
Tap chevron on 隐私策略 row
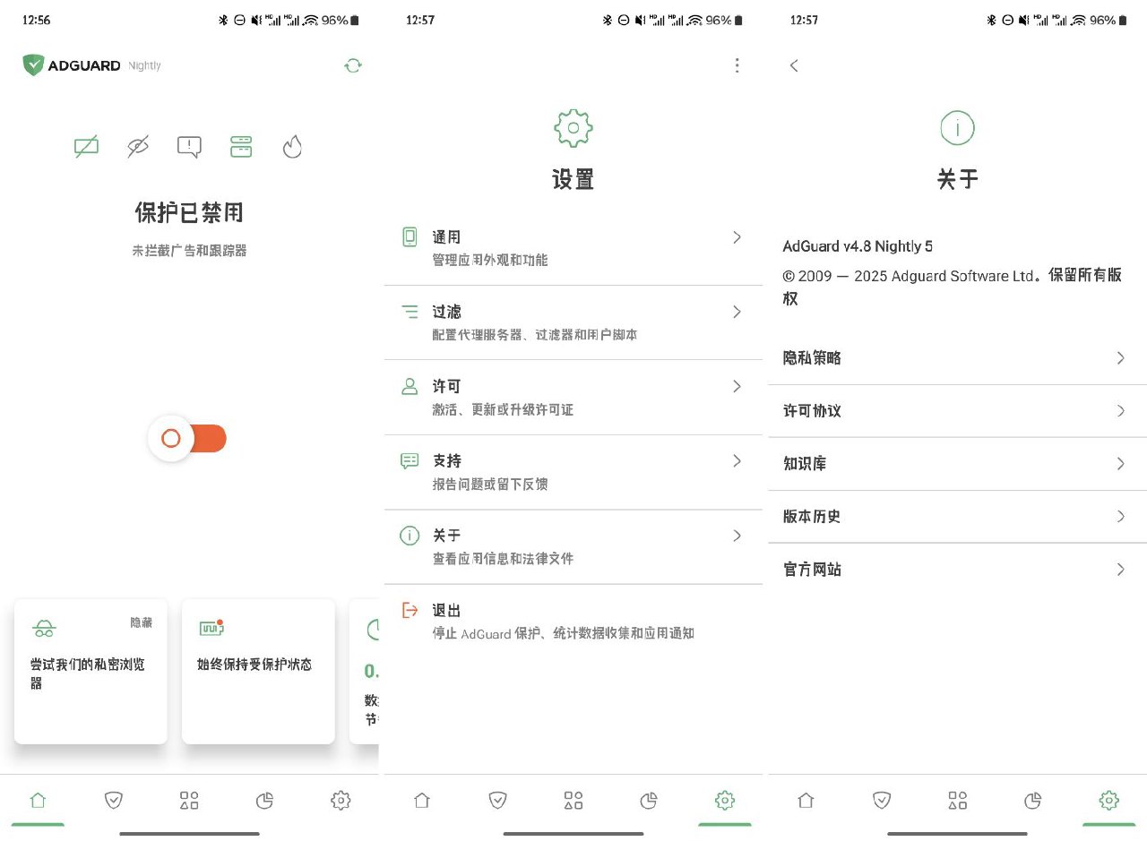click(1120, 358)
